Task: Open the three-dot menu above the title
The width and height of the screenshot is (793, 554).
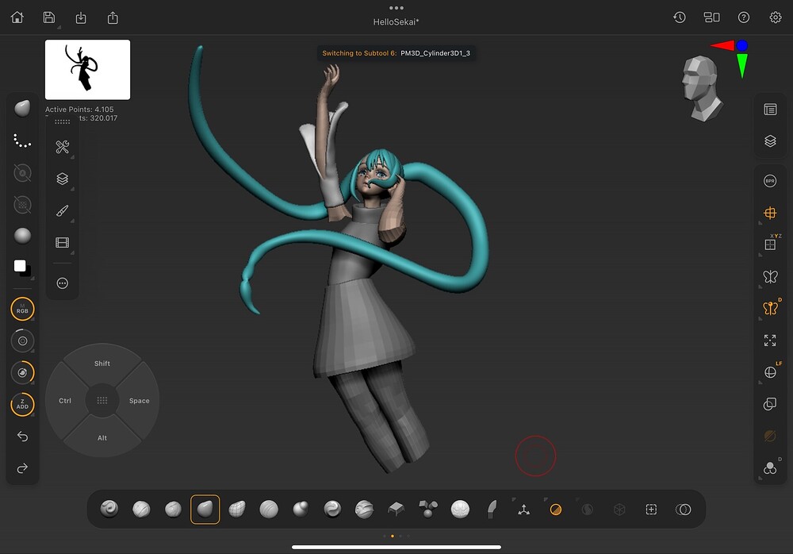Action: [396, 8]
